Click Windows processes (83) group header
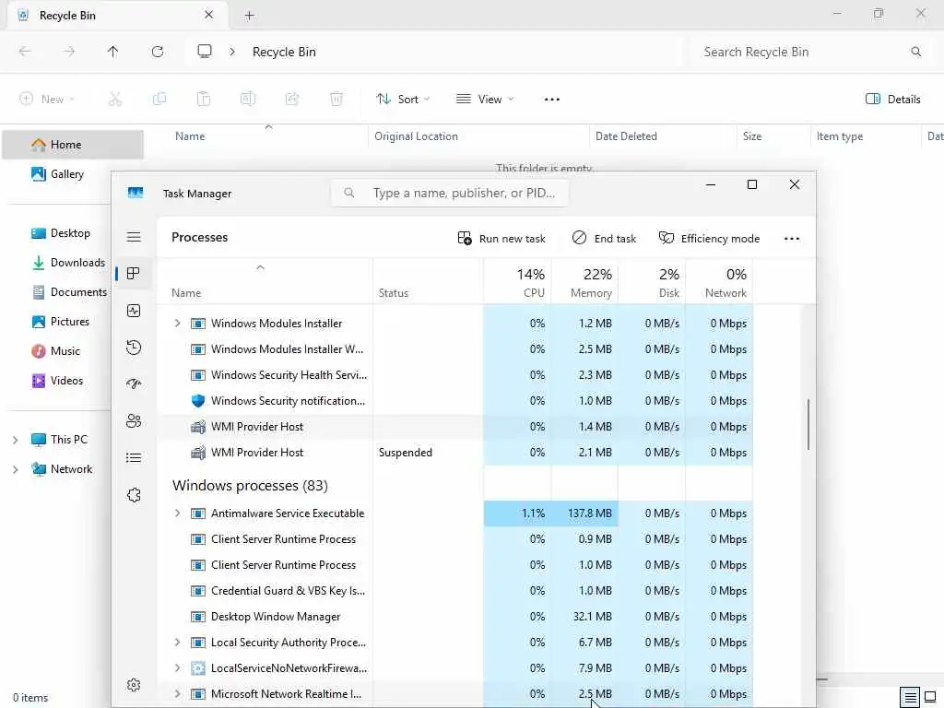Image resolution: width=944 pixels, height=708 pixels. (250, 486)
